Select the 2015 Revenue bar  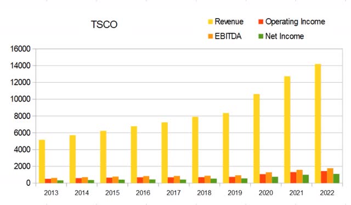[x=103, y=157]
